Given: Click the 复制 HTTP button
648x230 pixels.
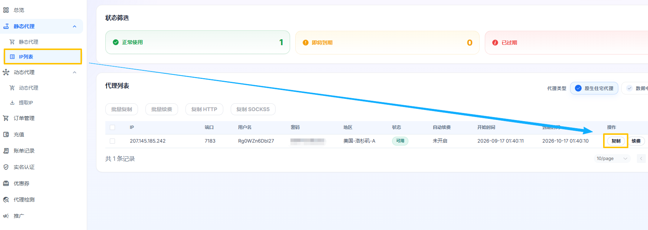Looking at the screenshot, I should click(204, 109).
